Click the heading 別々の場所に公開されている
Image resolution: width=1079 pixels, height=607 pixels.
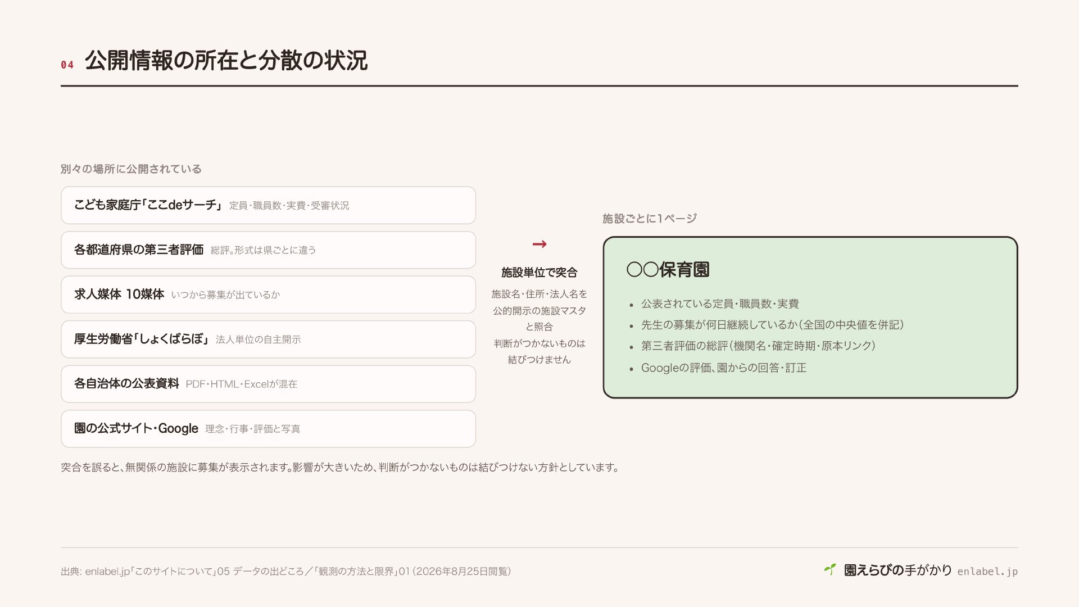pyautogui.click(x=131, y=169)
